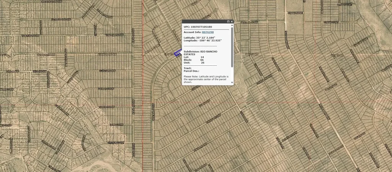Click the popup scrollbar down arrow

[x=232, y=82]
